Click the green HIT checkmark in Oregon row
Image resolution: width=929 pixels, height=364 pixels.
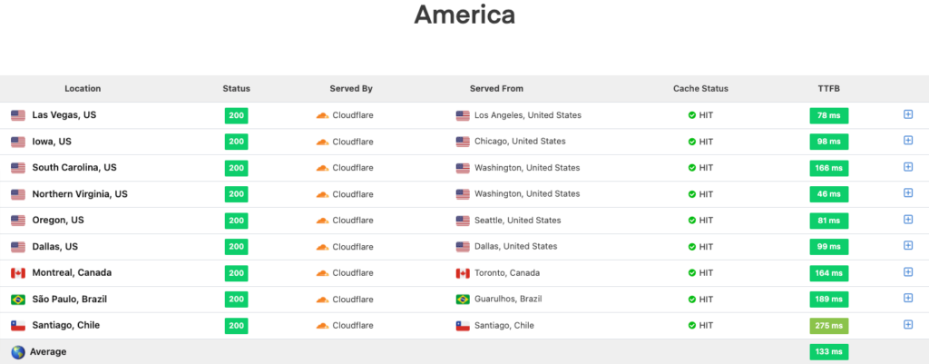click(691, 221)
